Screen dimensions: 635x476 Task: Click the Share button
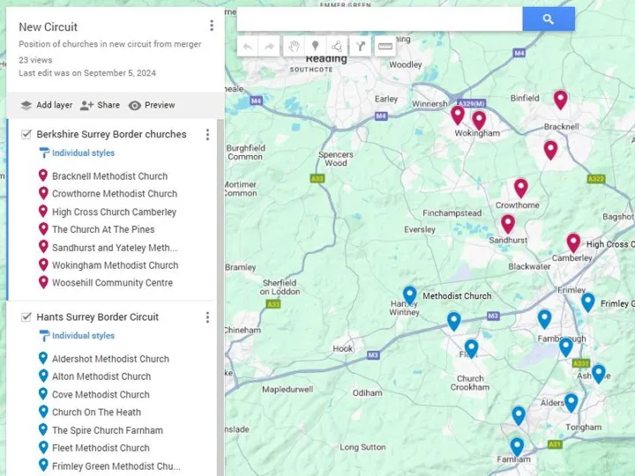tap(100, 105)
